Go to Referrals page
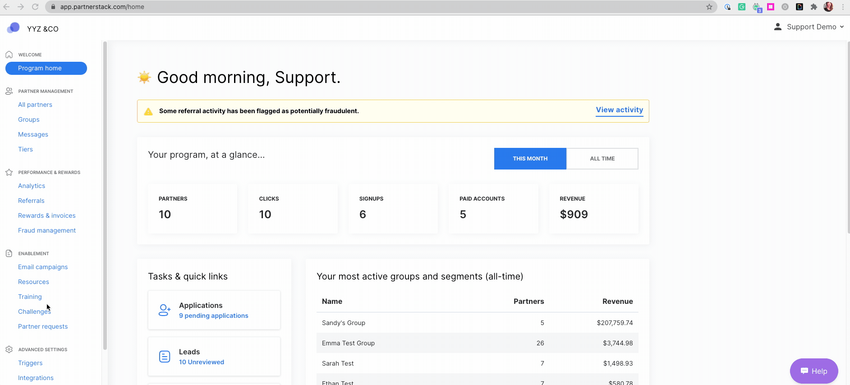Screen dimensions: 850x385 point(31,201)
